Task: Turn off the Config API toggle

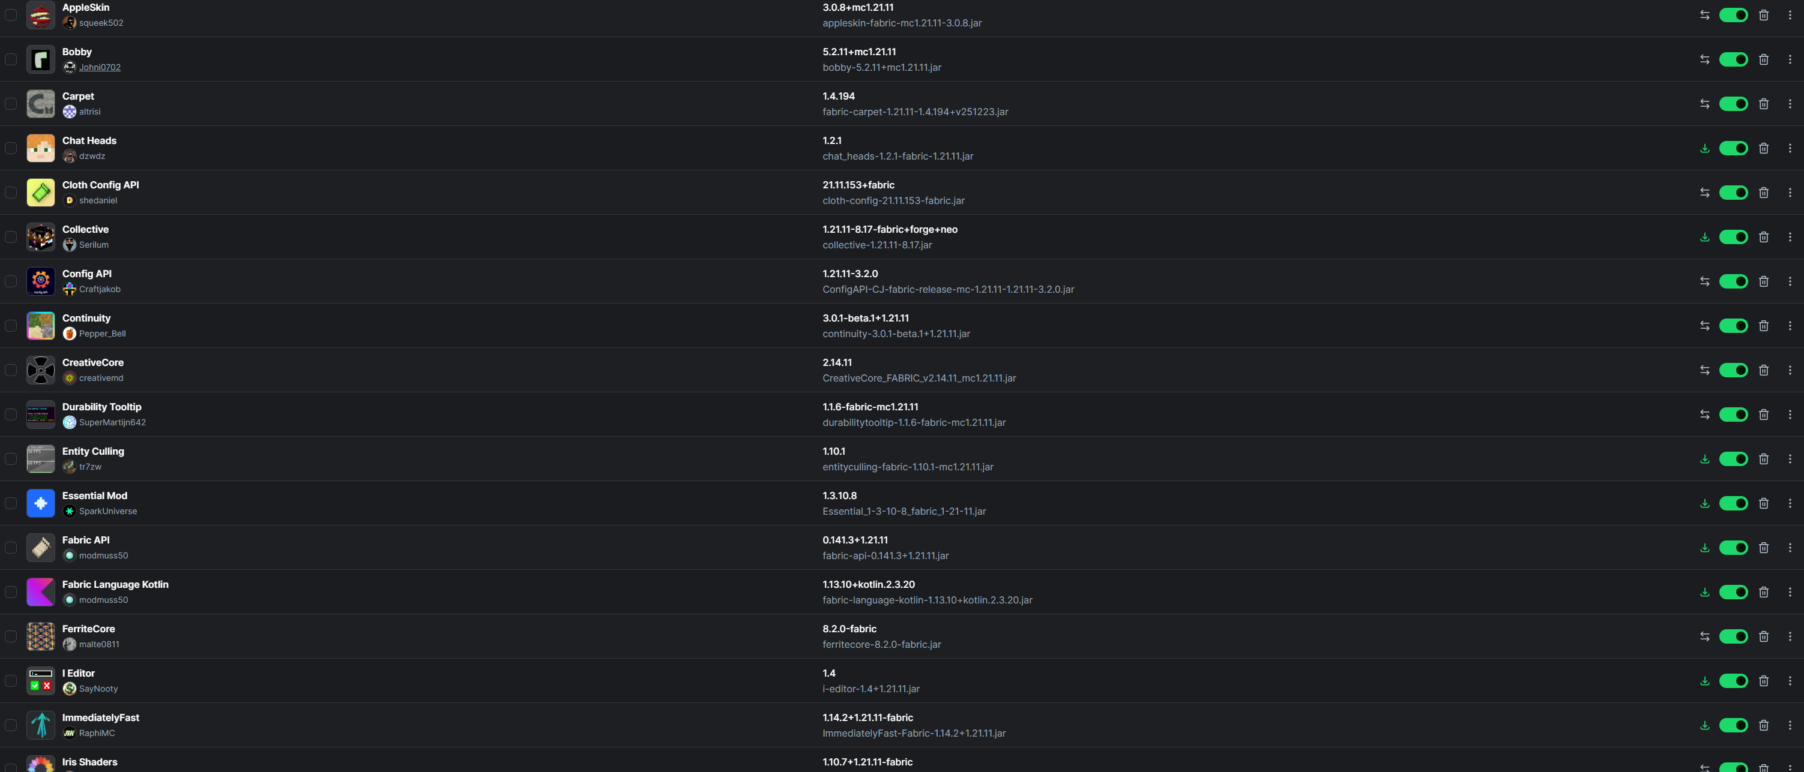Action: tap(1733, 281)
